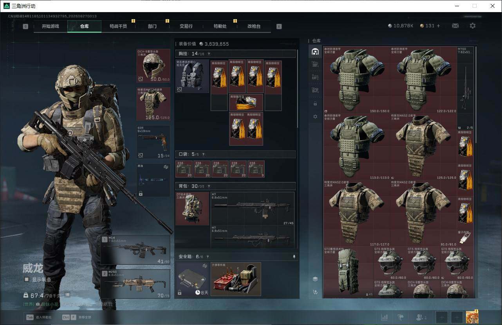502x325 pixels.
Task: Select the warehouse armor with 117.0/117.0 durability
Action: (357, 213)
